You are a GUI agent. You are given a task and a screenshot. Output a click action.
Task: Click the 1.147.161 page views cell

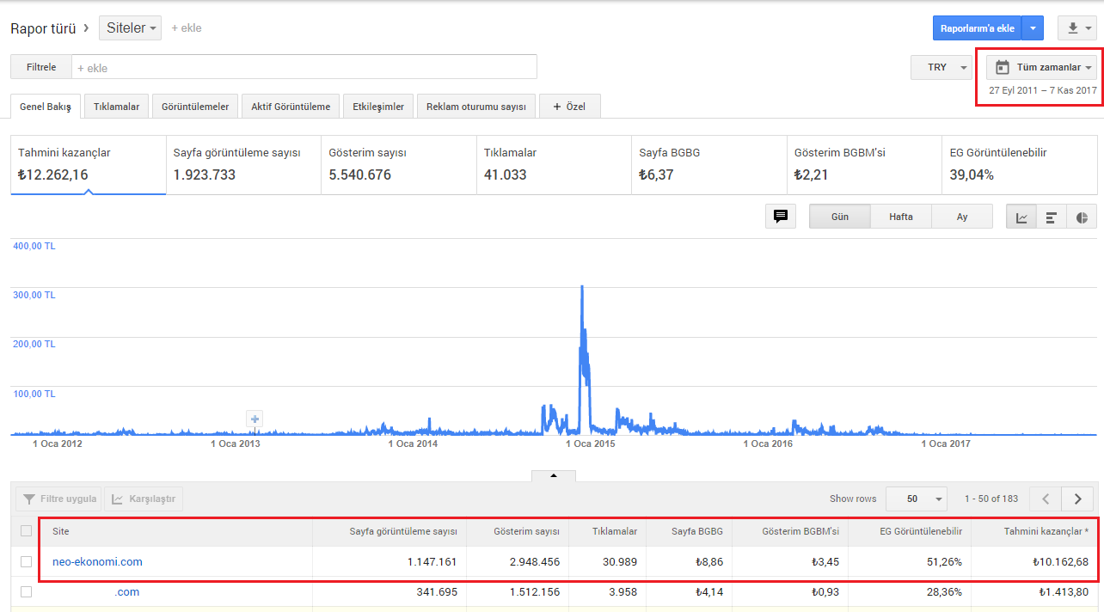(x=432, y=562)
